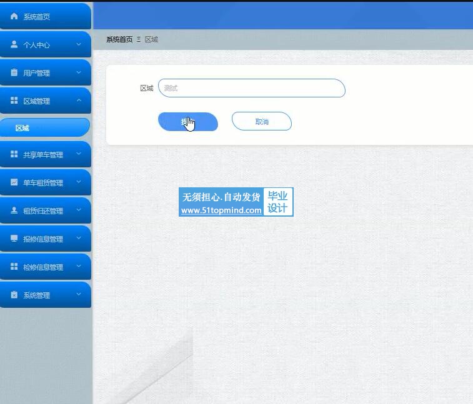473x404 pixels.
Task: Click the person icon beside 个人中心
Action: coord(14,44)
